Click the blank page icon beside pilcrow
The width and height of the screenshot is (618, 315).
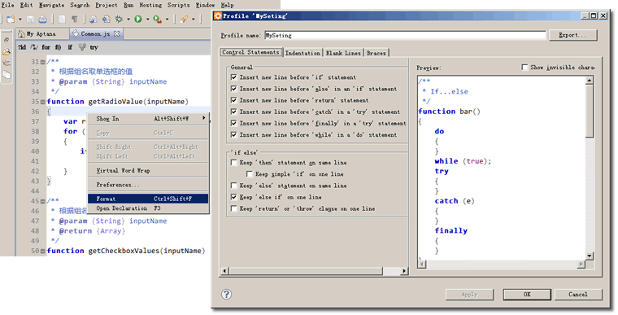coord(62,19)
